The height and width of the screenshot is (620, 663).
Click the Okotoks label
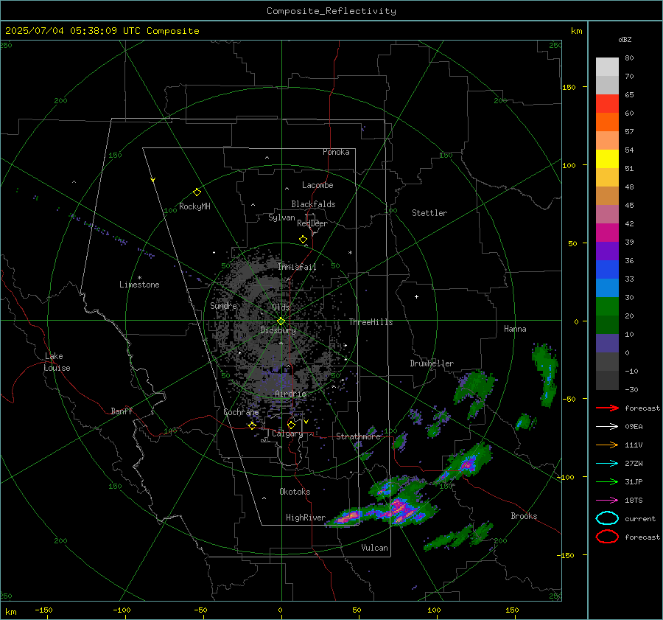(295, 492)
